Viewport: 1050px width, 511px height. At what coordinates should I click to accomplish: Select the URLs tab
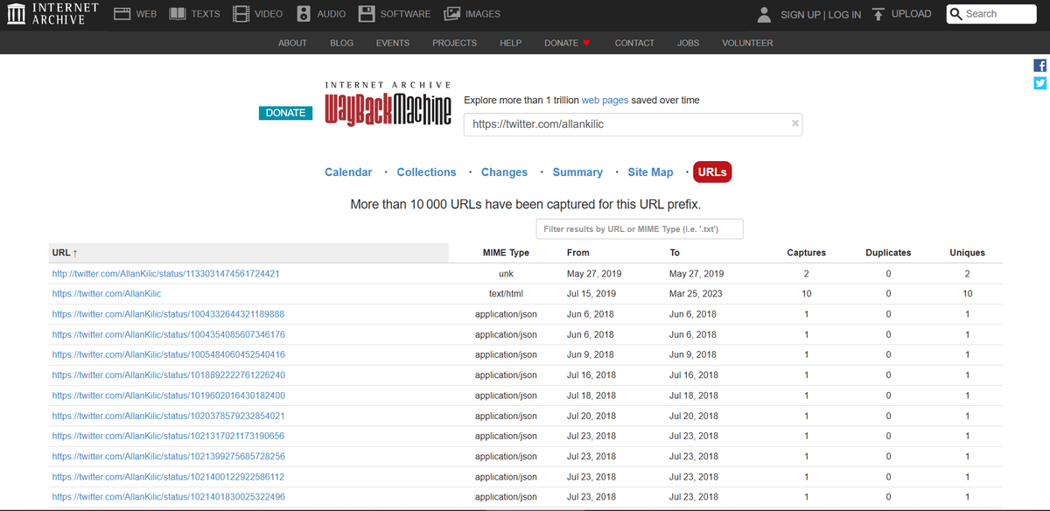click(712, 172)
